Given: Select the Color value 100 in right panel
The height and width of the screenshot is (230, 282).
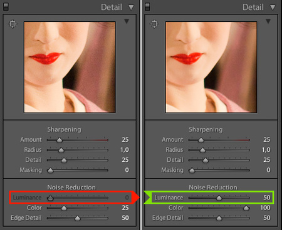Looking at the screenshot, I should [x=265, y=207].
